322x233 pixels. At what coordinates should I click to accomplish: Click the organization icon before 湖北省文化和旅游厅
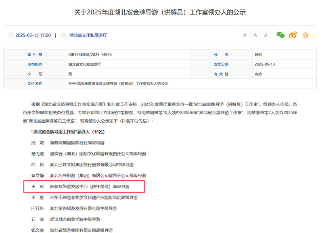63,35
